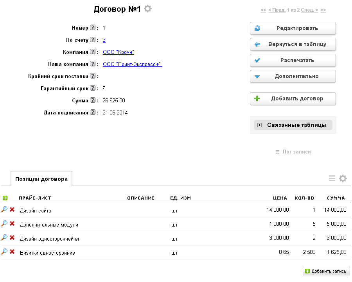The image size is (352, 282).
Task: View details of Дизайн односторонней row
Action: (x=4, y=238)
